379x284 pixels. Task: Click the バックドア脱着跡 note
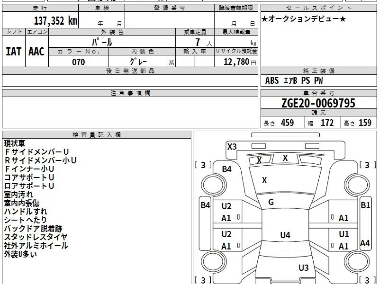(33, 229)
